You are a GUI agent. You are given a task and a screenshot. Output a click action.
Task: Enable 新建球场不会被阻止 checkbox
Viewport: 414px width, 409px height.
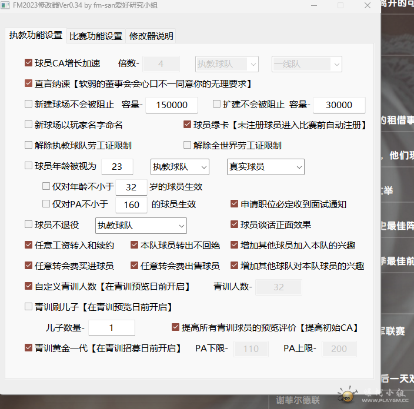(29, 104)
